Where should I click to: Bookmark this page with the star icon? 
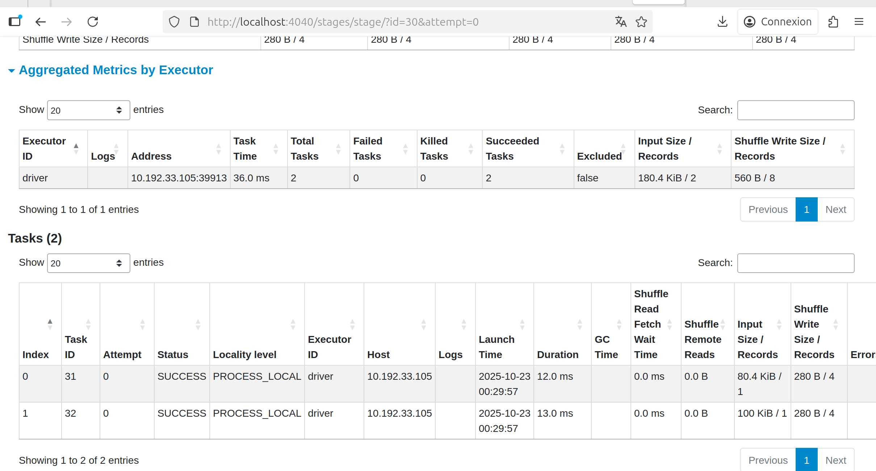tap(641, 22)
